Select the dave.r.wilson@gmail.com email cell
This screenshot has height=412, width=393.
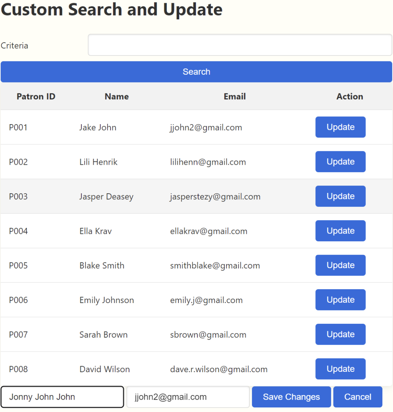[219, 369]
